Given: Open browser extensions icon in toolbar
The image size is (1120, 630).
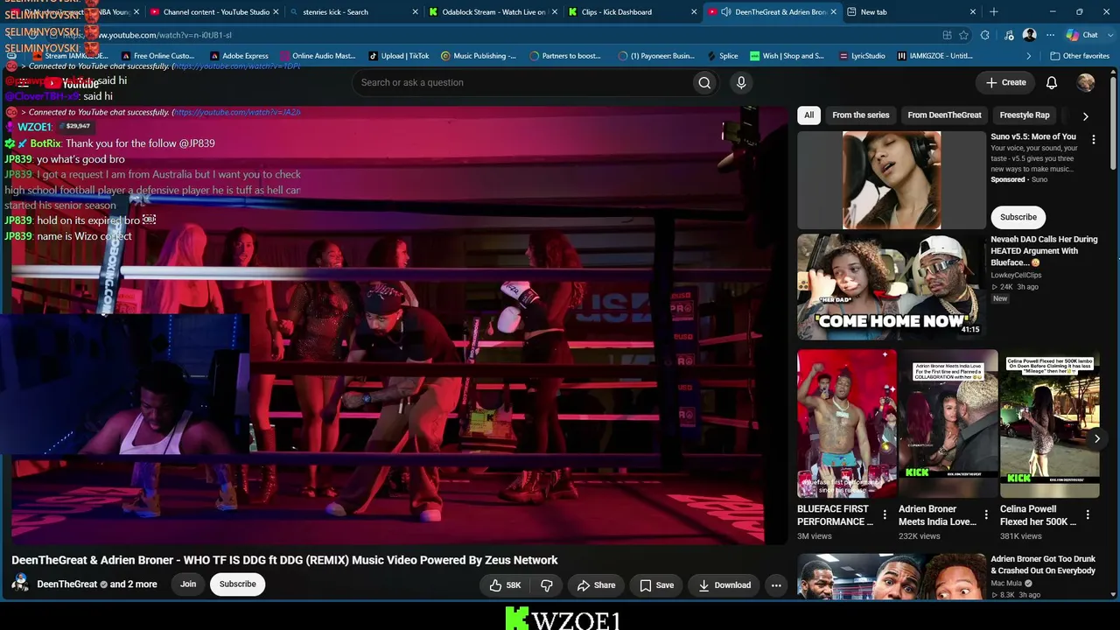Looking at the screenshot, I should click(985, 35).
